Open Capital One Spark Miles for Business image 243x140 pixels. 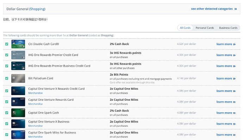click(18, 135)
